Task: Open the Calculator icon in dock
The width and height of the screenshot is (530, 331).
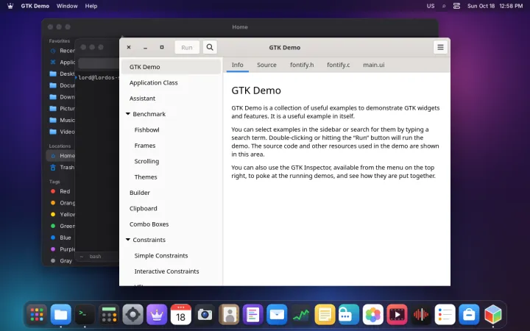Action: [109, 315]
